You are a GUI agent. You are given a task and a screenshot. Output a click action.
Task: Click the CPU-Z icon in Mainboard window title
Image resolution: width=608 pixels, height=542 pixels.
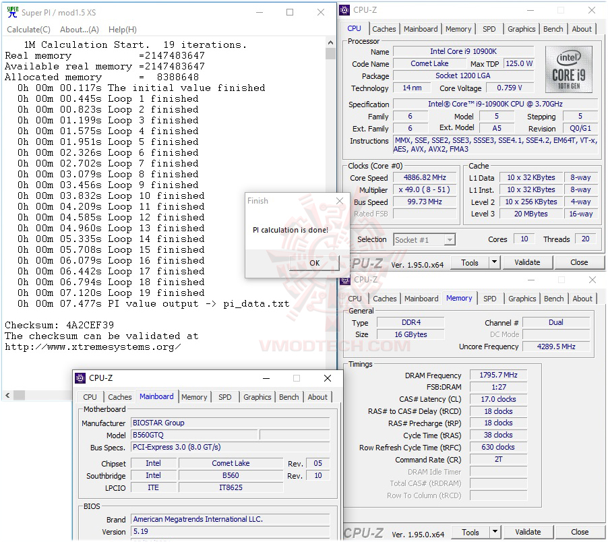click(80, 378)
